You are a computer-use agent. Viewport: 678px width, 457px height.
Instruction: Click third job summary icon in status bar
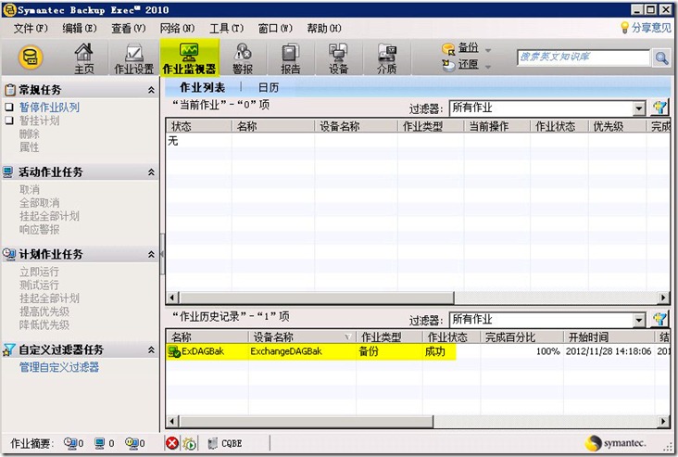(x=132, y=443)
